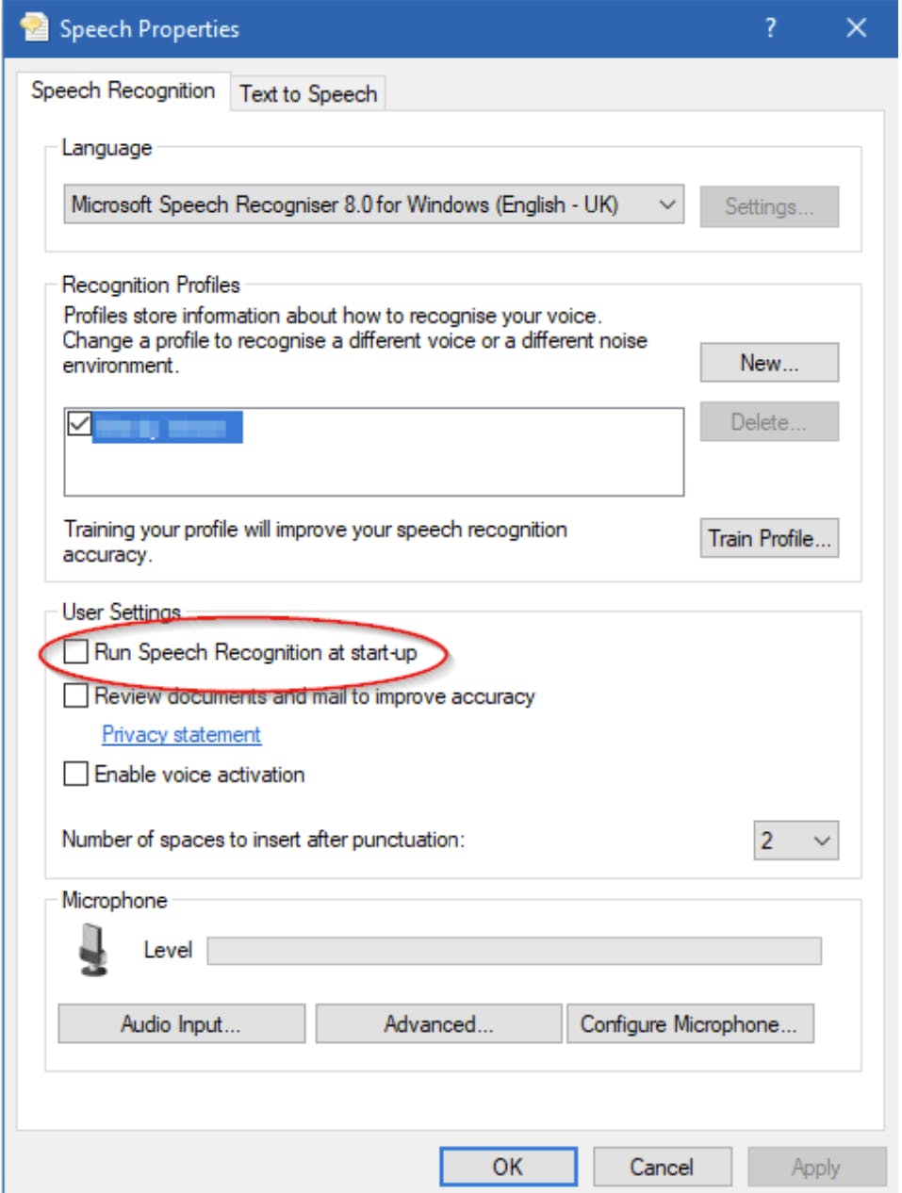Open the speech recogniser language dropdown

[667, 204]
